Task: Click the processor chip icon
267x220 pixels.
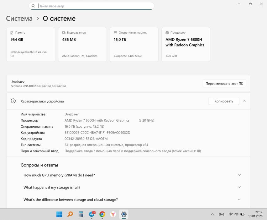Action: pyautogui.click(x=167, y=33)
